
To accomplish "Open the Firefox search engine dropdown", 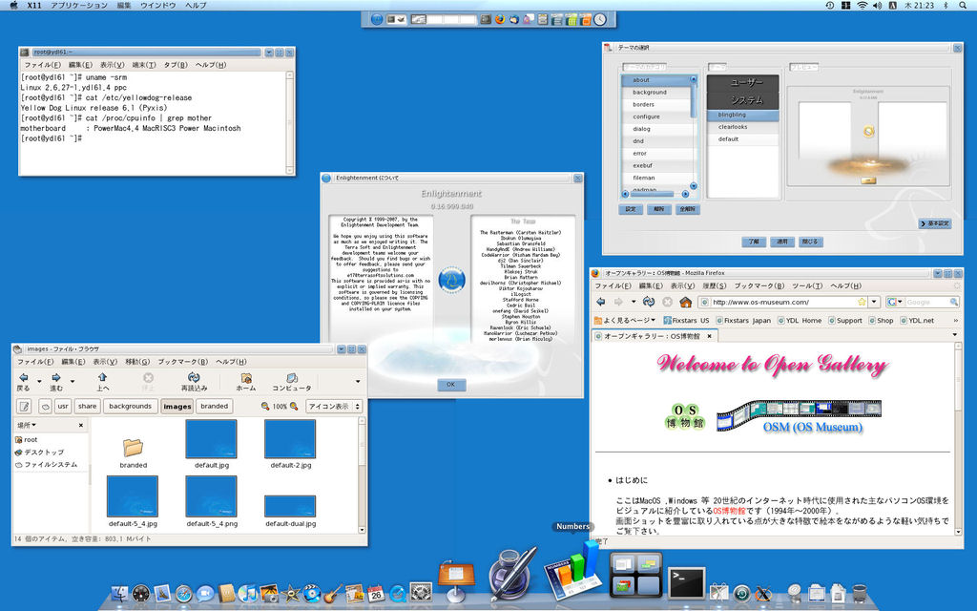I will [x=895, y=302].
